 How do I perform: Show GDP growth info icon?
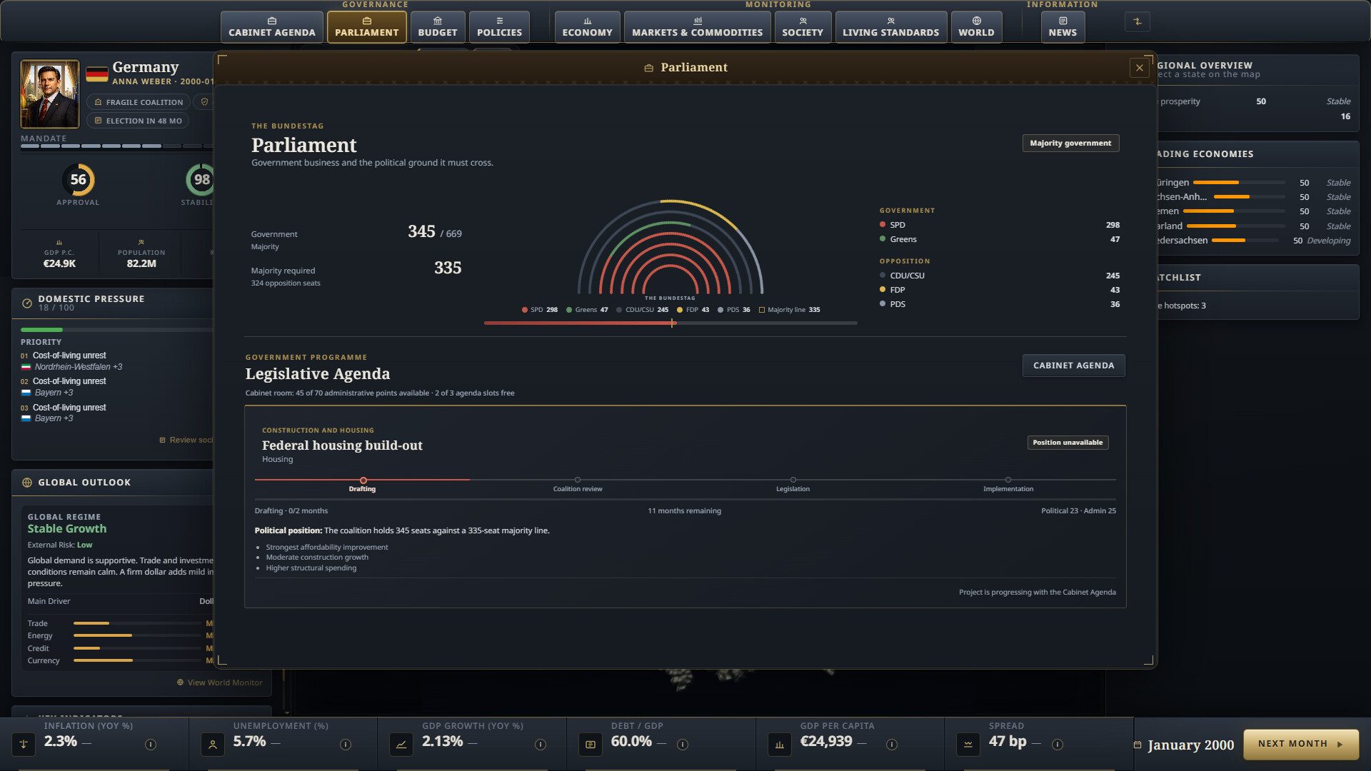tap(541, 745)
